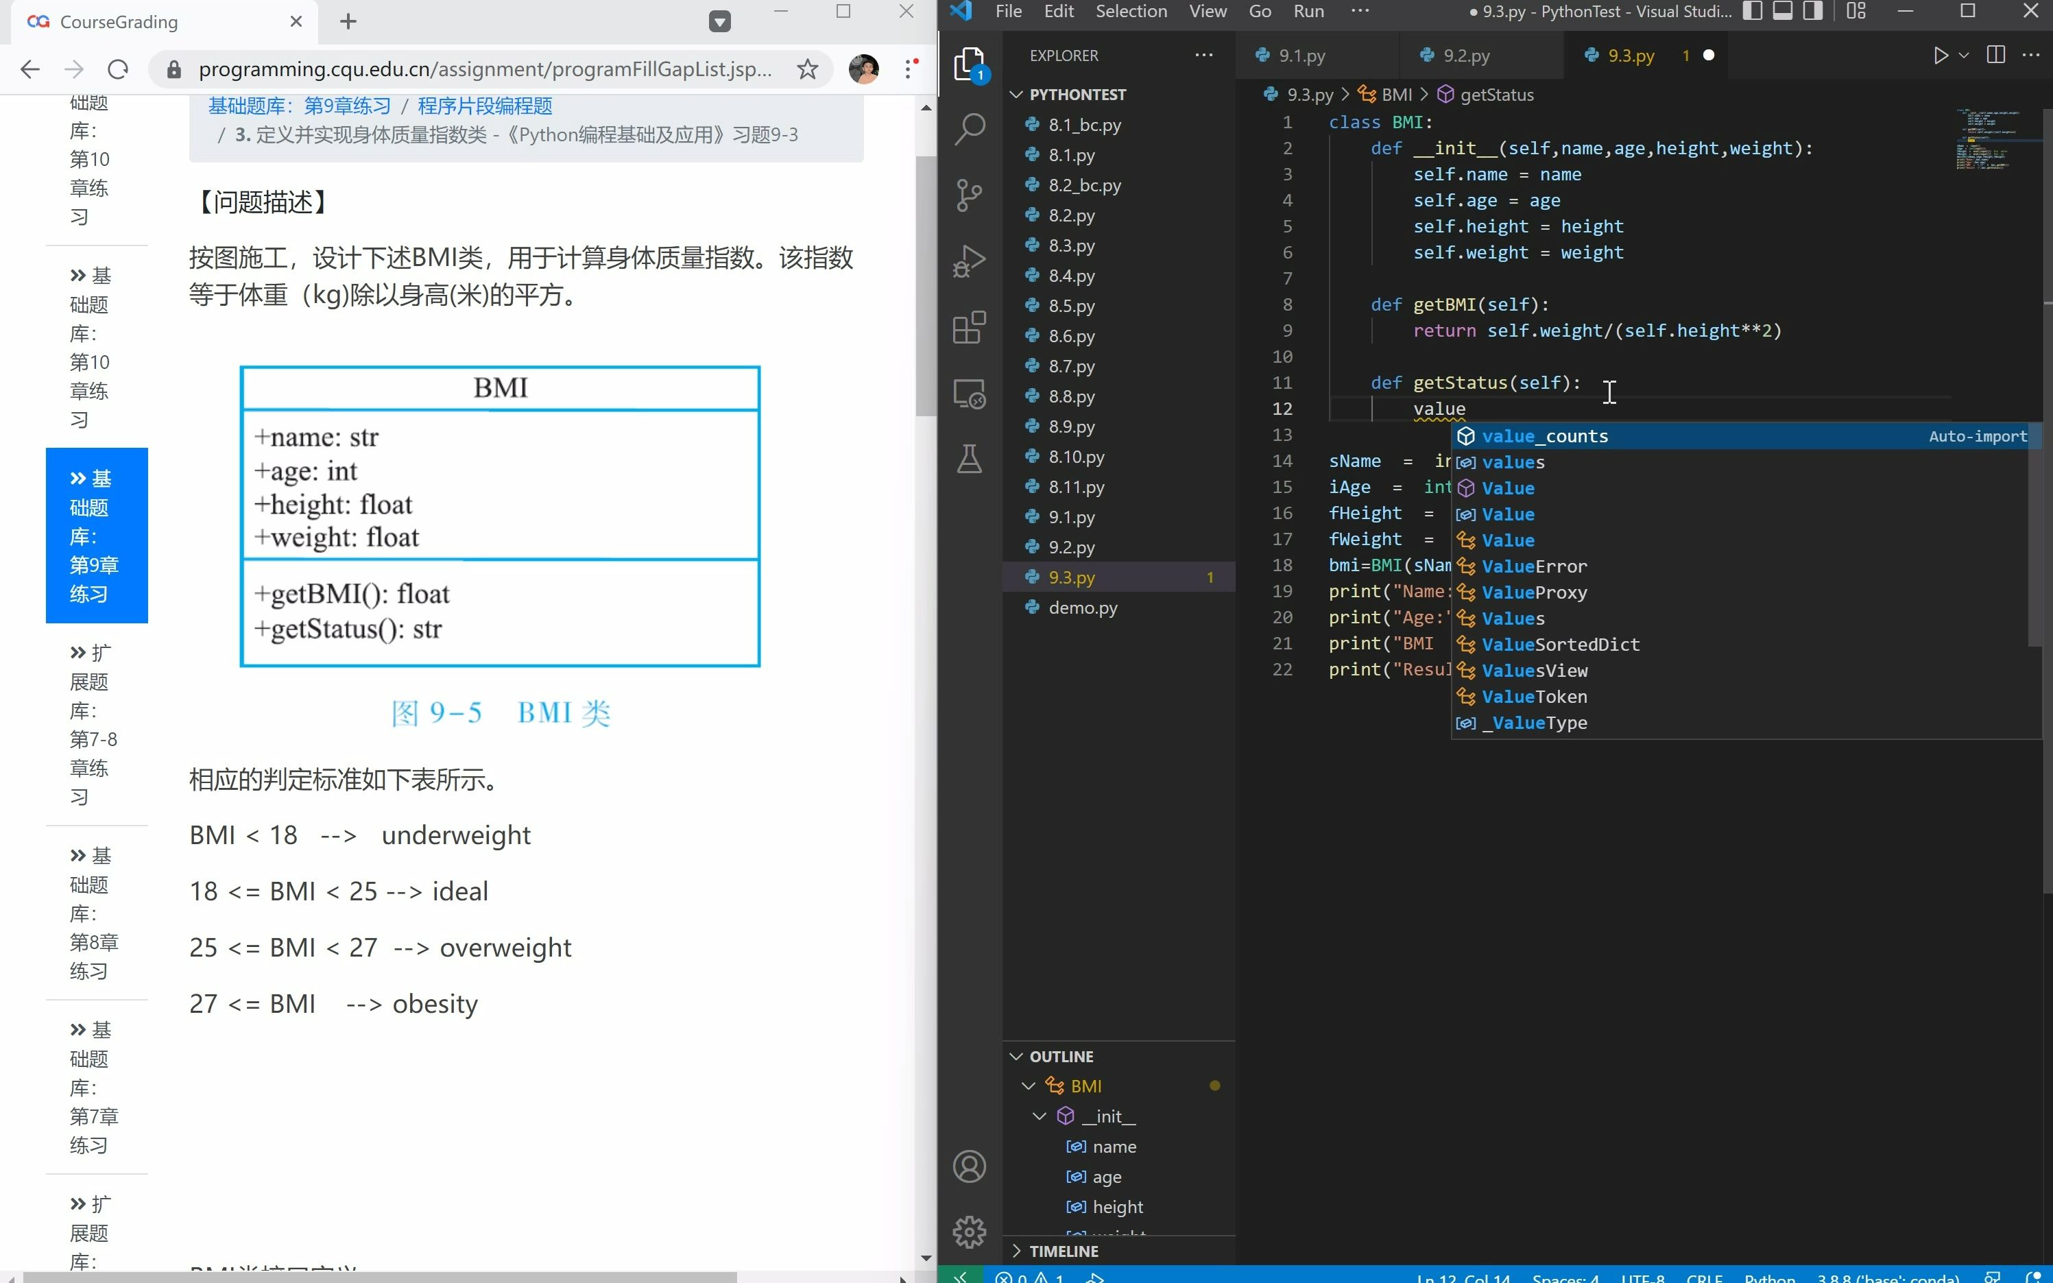Select ValueError from the autocomplete list
The height and width of the screenshot is (1283, 2053).
pyautogui.click(x=1534, y=566)
